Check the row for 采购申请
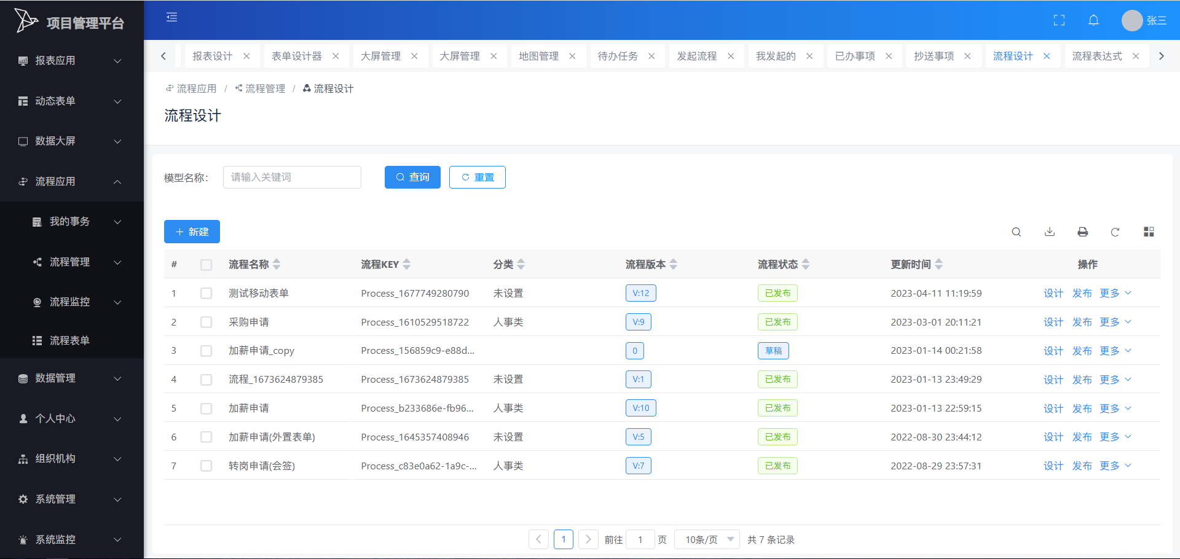Screen dimensions: 1180x559 pyautogui.click(x=206, y=322)
